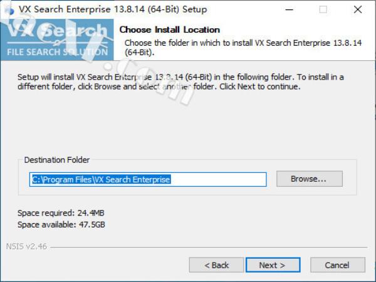
Task: Click the grayed-out maximize button
Action: tap(323, 9)
